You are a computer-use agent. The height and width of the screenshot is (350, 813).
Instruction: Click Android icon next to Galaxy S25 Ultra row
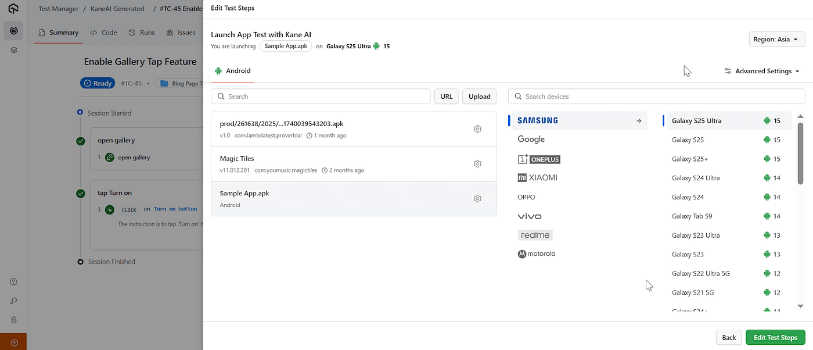pyautogui.click(x=767, y=121)
